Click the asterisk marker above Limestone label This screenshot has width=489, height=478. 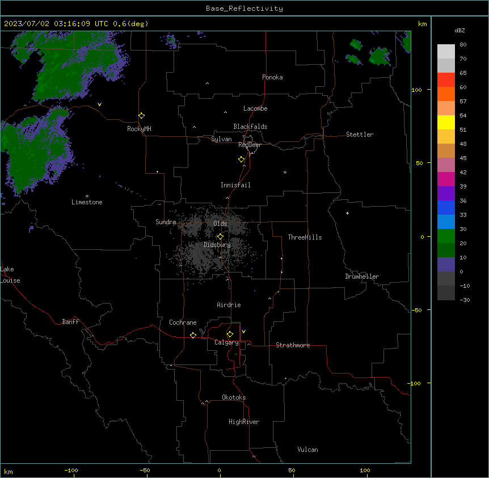[87, 196]
